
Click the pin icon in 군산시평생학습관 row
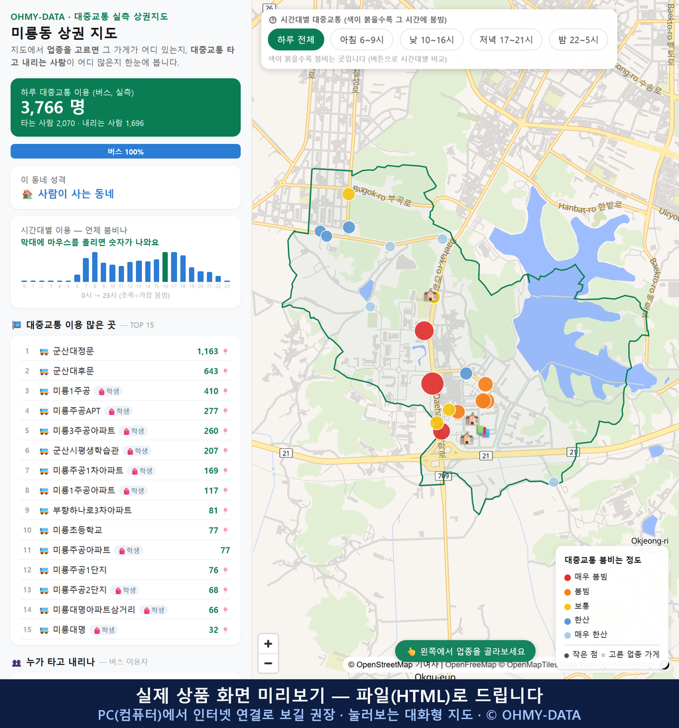225,451
